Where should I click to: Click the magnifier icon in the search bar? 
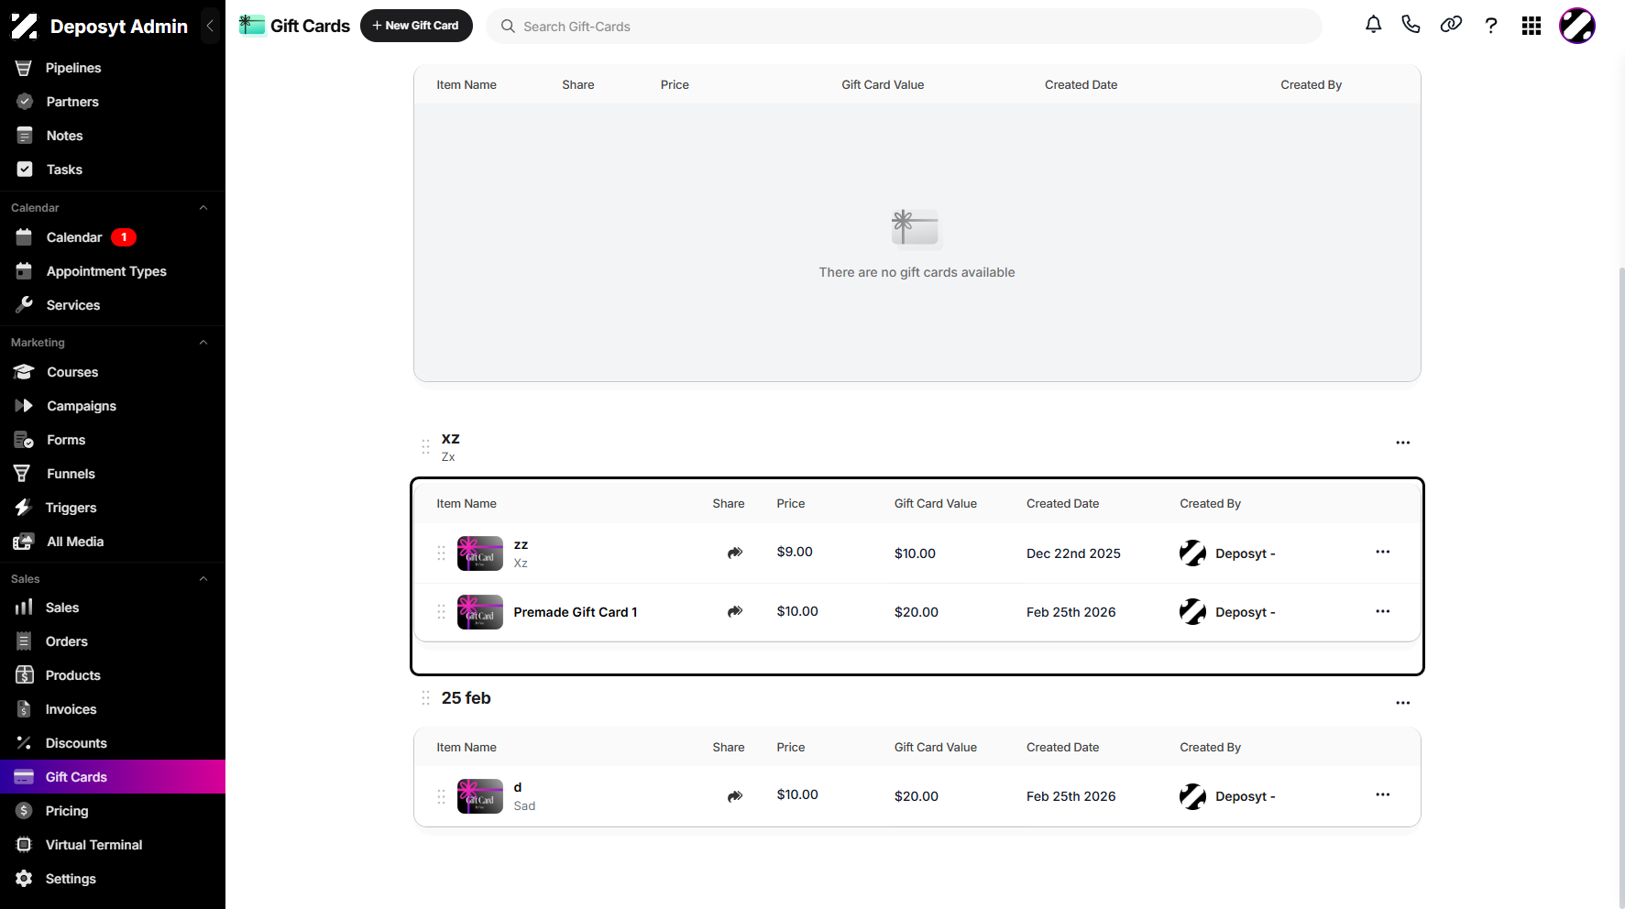[x=508, y=27]
